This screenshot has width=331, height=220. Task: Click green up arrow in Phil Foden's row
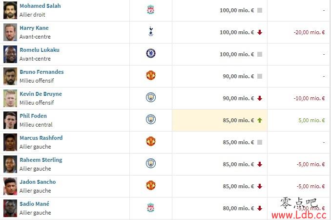point(260,120)
